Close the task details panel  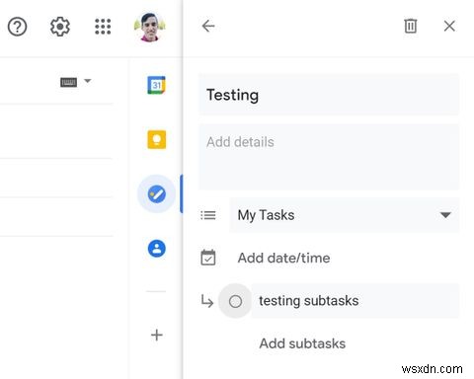pyautogui.click(x=449, y=26)
